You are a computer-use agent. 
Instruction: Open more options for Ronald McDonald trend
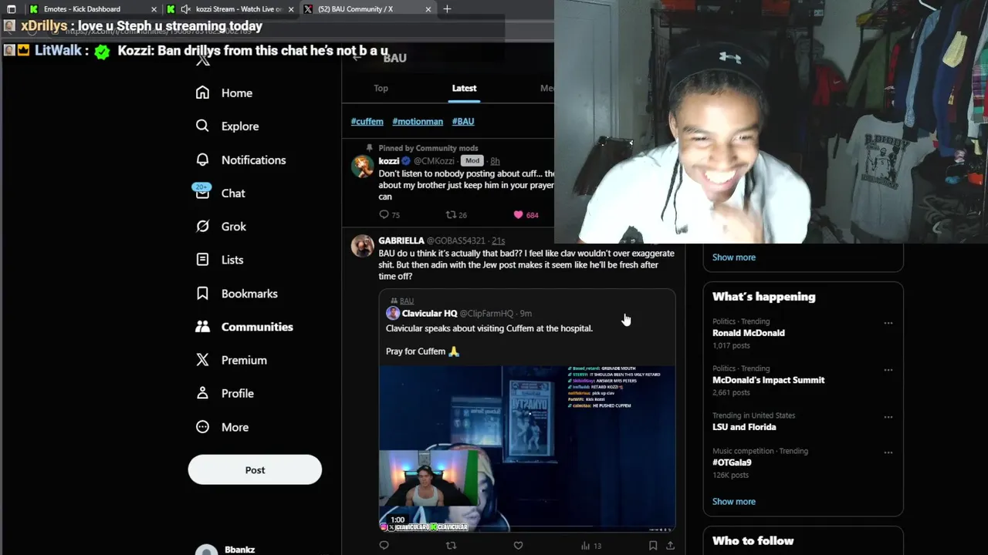pyautogui.click(x=888, y=323)
